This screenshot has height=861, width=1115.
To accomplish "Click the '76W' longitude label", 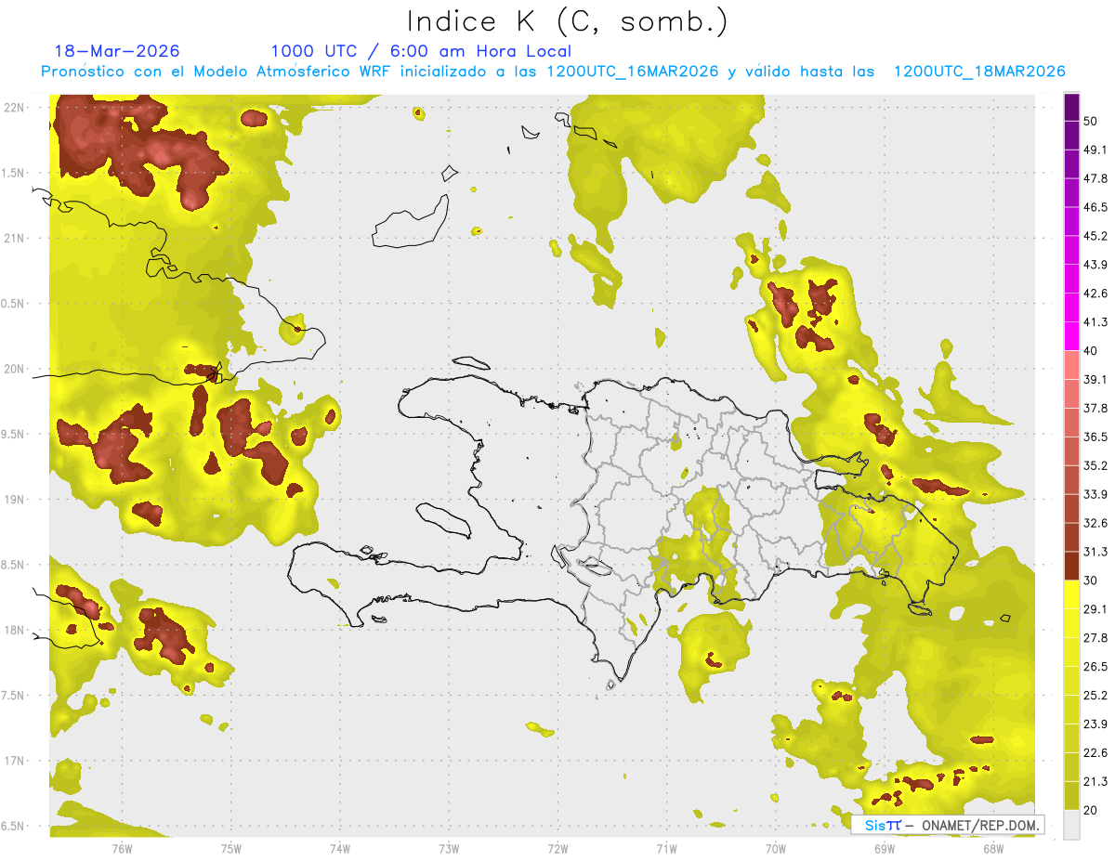I will coord(122,848).
